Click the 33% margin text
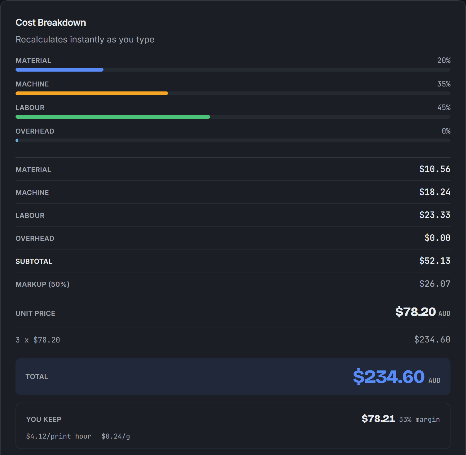This screenshot has width=466, height=455. (x=420, y=420)
